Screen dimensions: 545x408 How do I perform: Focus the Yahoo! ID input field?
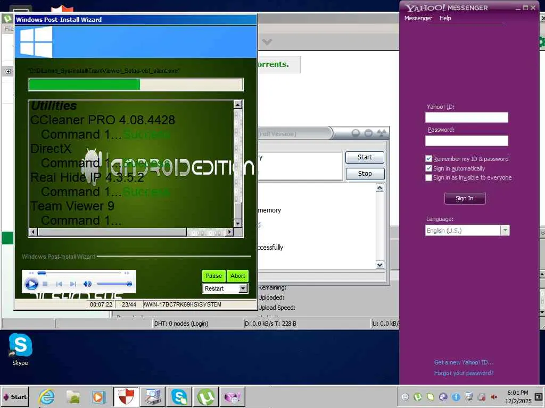point(466,117)
